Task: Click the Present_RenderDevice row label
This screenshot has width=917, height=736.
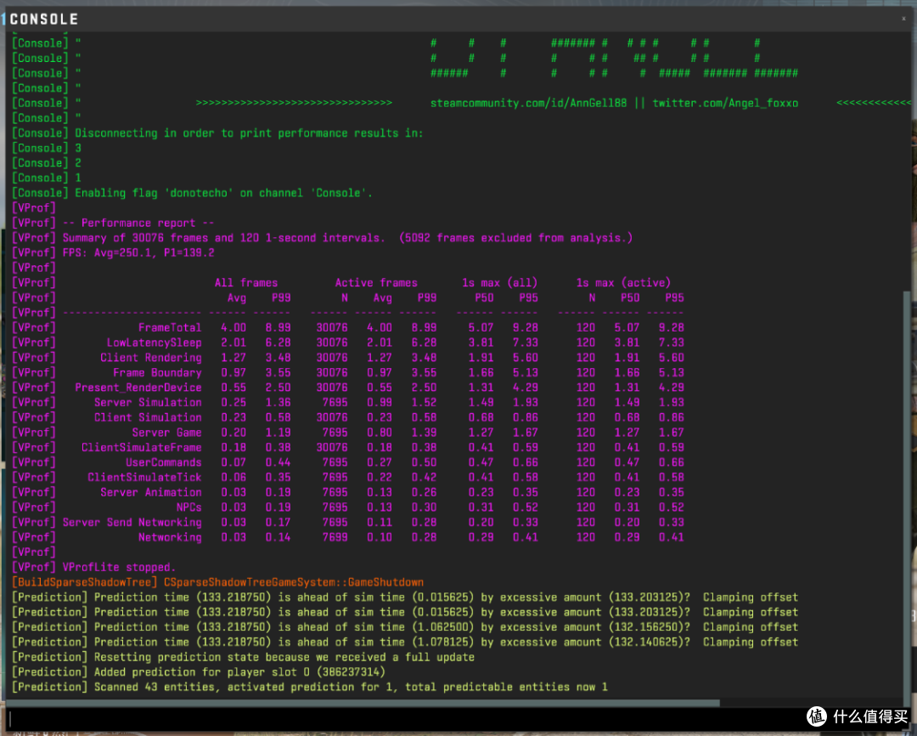Action: (x=138, y=388)
